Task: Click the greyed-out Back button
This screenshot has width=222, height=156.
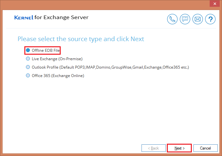Action: [154, 148]
